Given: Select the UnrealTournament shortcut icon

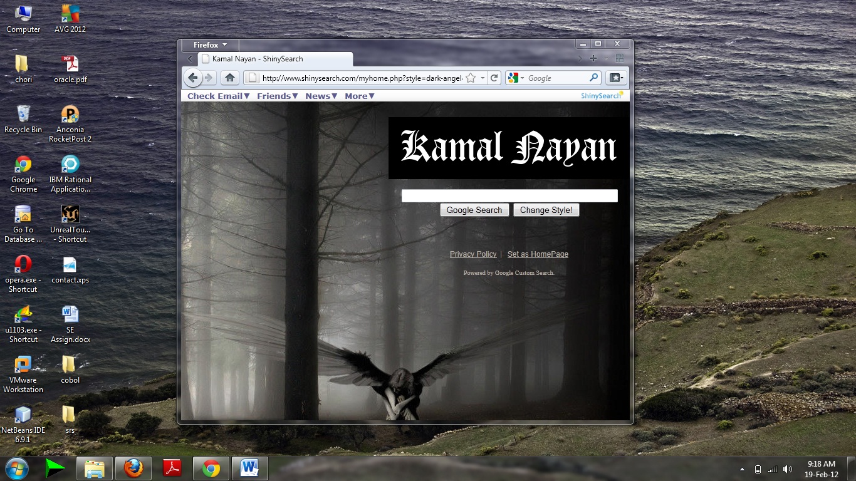Looking at the screenshot, I should tap(70, 224).
